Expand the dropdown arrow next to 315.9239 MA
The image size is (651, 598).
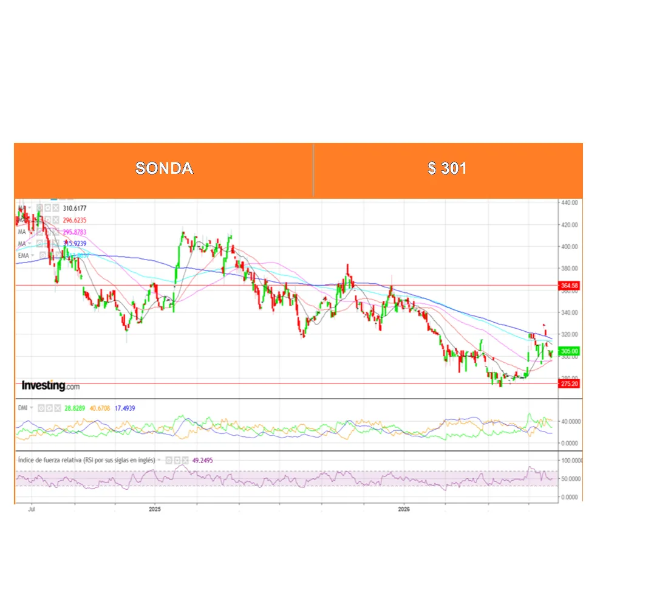30,243
